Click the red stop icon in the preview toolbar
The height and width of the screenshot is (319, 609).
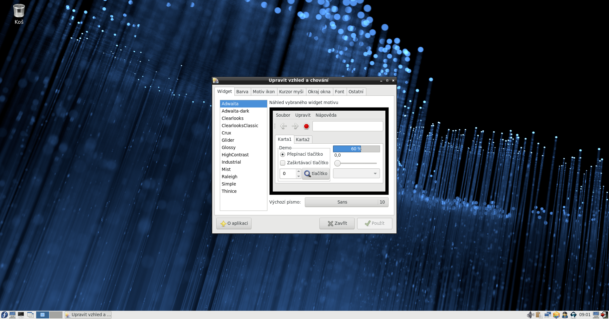(x=306, y=126)
